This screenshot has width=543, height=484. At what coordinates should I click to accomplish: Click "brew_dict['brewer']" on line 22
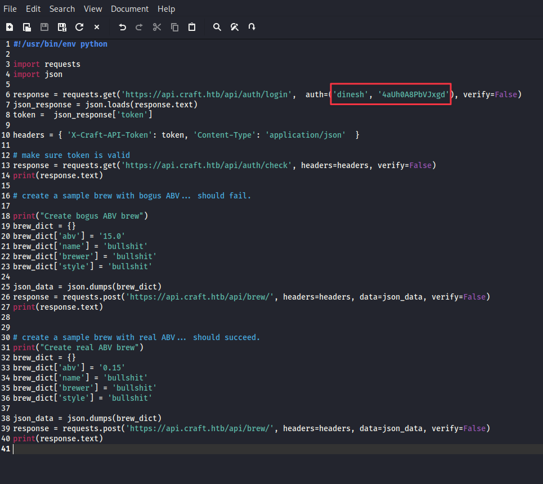[56, 257]
